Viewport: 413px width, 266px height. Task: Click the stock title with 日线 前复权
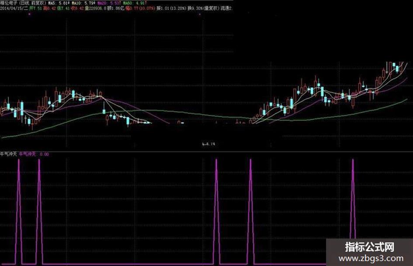click(24, 3)
